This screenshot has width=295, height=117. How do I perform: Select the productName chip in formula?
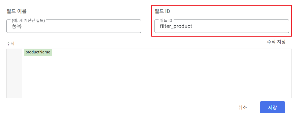coord(38,52)
